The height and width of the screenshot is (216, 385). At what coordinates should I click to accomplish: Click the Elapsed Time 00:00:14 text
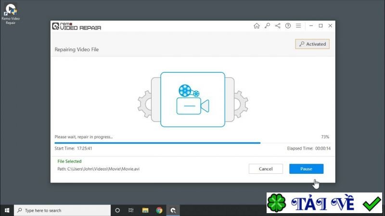[x=309, y=148]
